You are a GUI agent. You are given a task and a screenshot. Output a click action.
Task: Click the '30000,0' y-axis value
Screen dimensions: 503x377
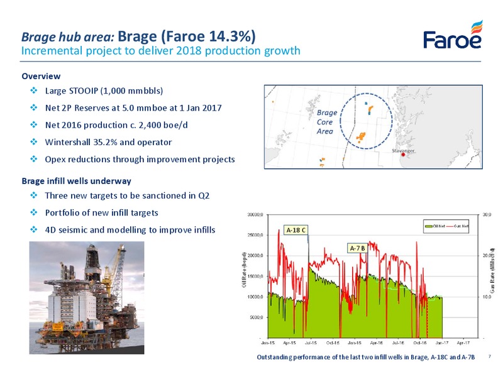point(255,214)
